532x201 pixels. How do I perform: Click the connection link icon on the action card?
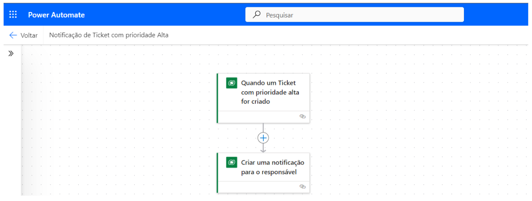coord(303,186)
